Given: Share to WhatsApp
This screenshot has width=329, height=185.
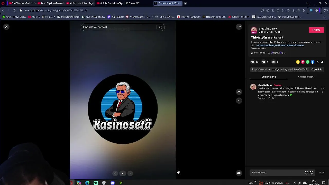Looking at the screenshot, I should (307, 62).
